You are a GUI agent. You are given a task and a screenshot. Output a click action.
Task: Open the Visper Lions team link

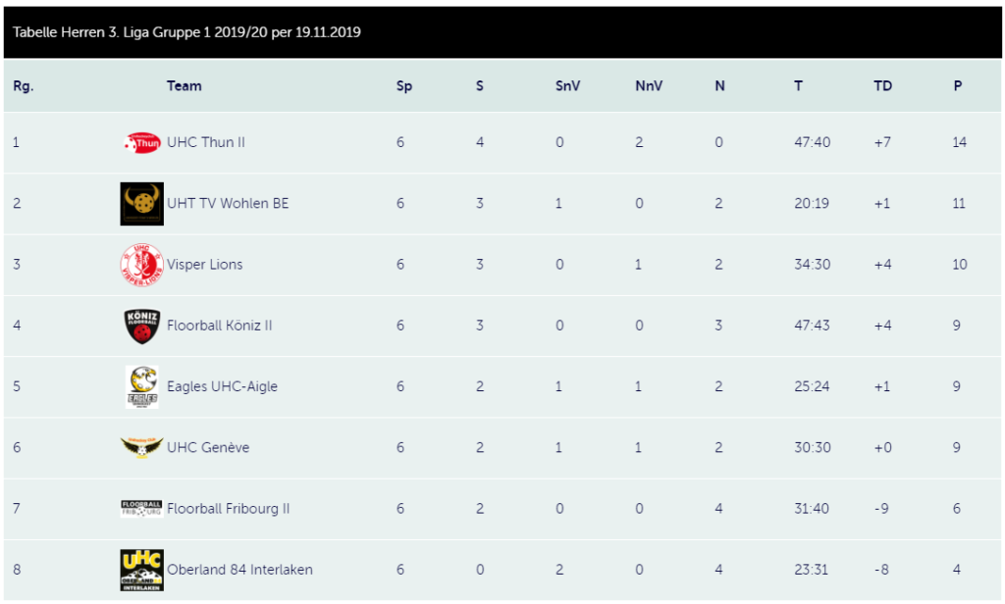pyautogui.click(x=204, y=265)
